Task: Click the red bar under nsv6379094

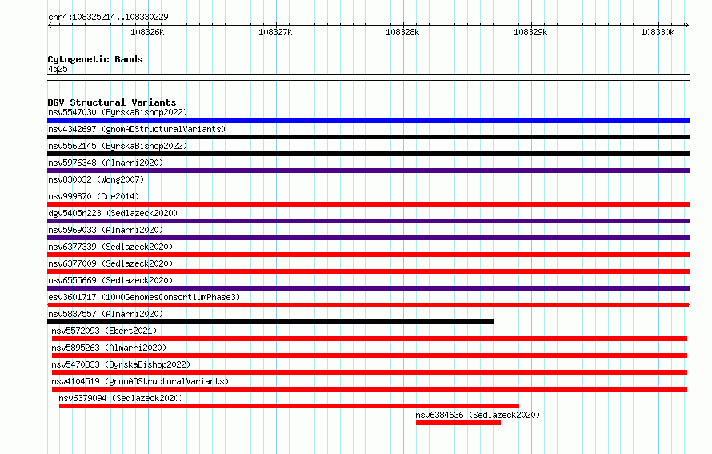Action: coord(289,406)
